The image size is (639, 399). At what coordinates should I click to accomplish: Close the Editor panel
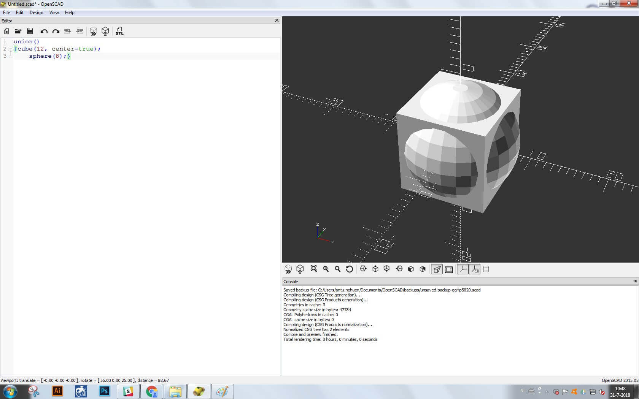point(277,21)
